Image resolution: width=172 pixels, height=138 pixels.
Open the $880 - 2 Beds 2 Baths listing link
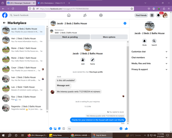pyautogui.click(x=66, y=33)
